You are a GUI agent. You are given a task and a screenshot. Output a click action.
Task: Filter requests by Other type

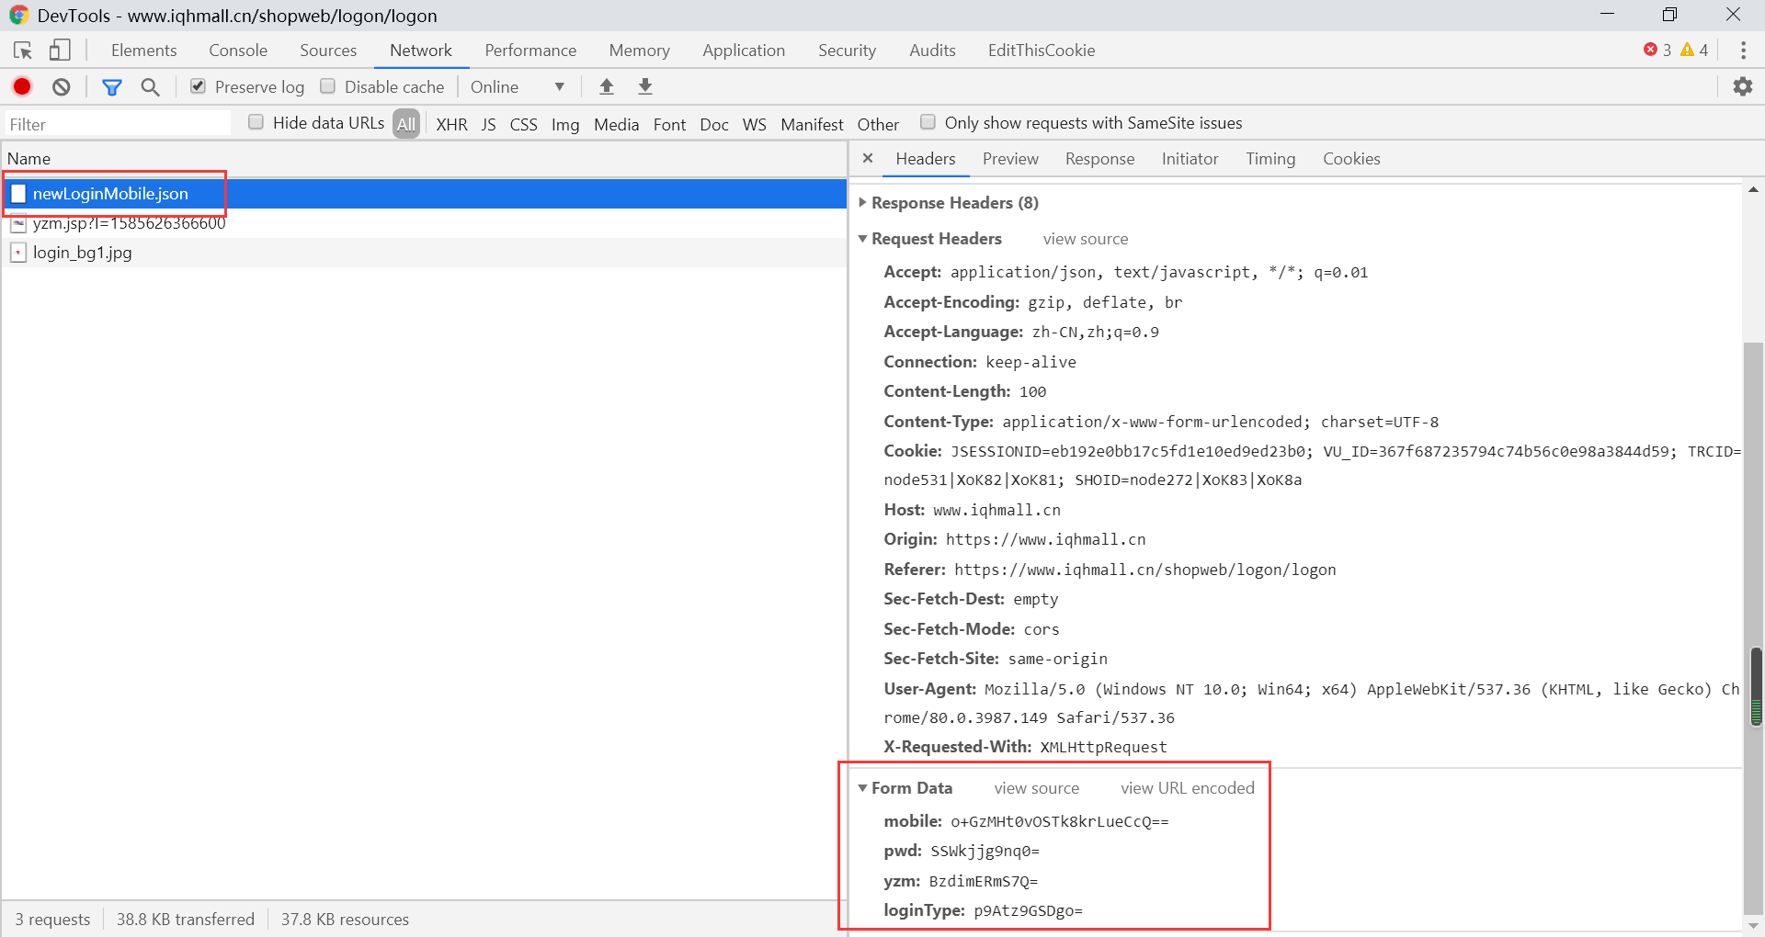[x=878, y=124]
